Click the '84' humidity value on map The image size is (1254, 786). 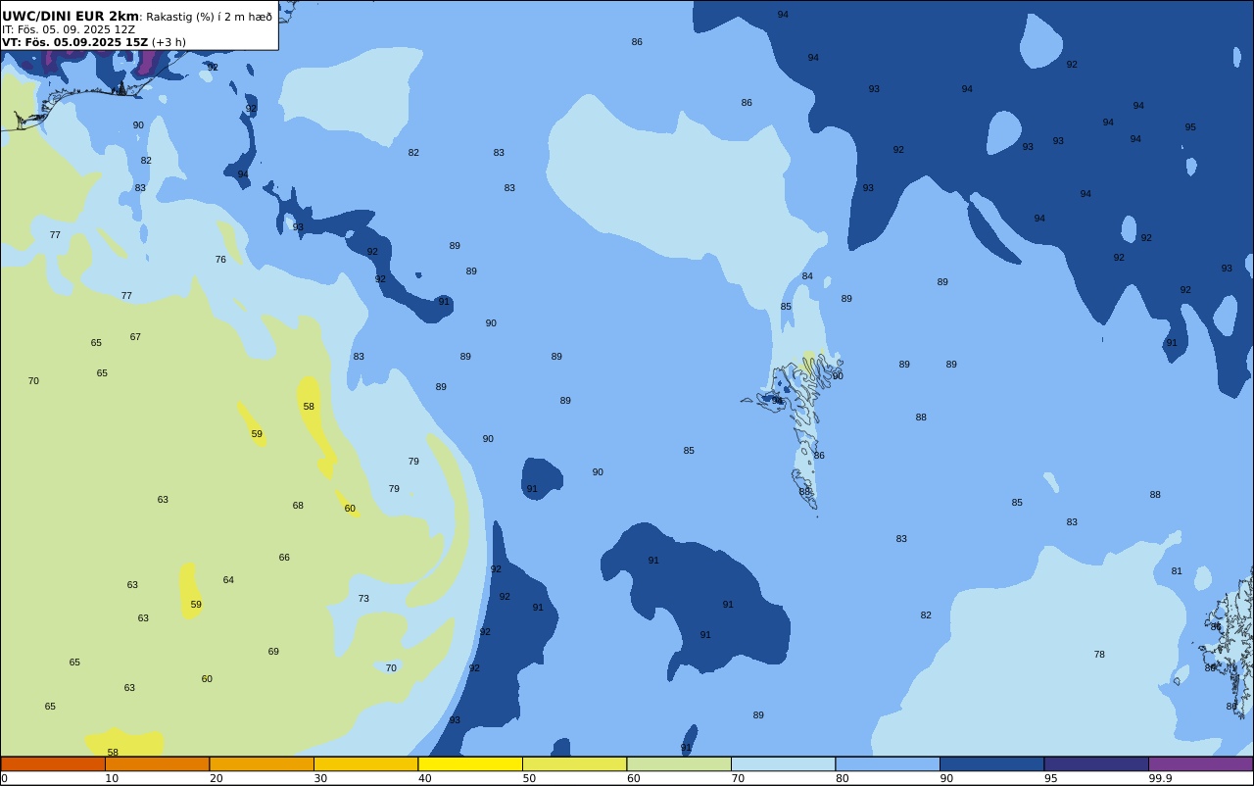click(807, 276)
